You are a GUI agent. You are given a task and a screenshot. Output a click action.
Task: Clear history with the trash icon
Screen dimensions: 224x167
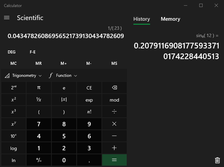point(217,160)
